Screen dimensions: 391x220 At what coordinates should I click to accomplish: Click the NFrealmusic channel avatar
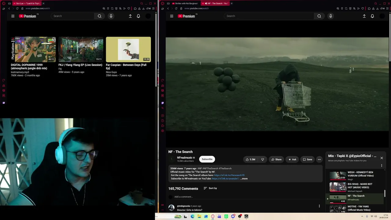pos(171,159)
